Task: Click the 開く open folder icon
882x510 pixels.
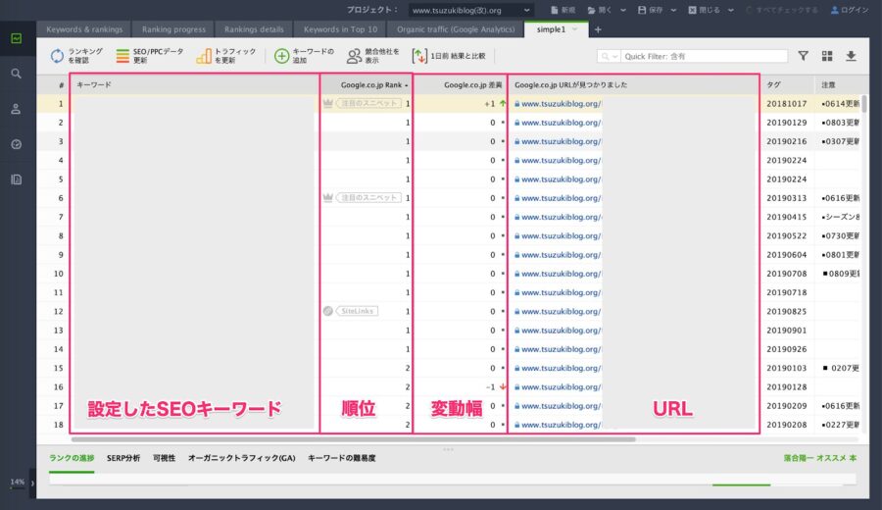Action: [592, 10]
